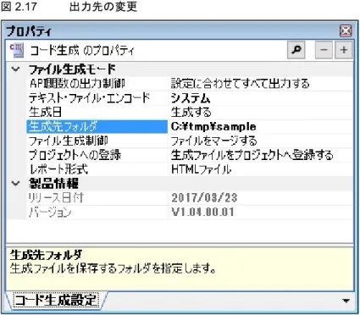Click the value 設定に合わせてすべて出力する
The height and width of the screenshot is (315, 360).
[x=241, y=84]
